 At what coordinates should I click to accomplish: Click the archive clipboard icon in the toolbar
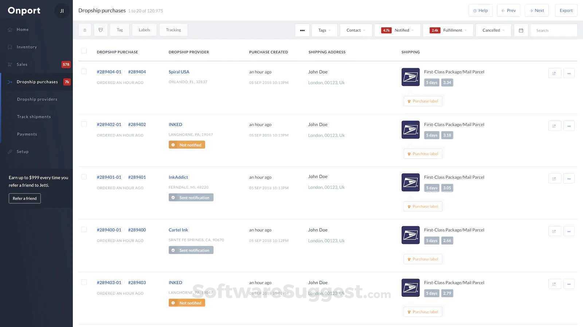85,30
